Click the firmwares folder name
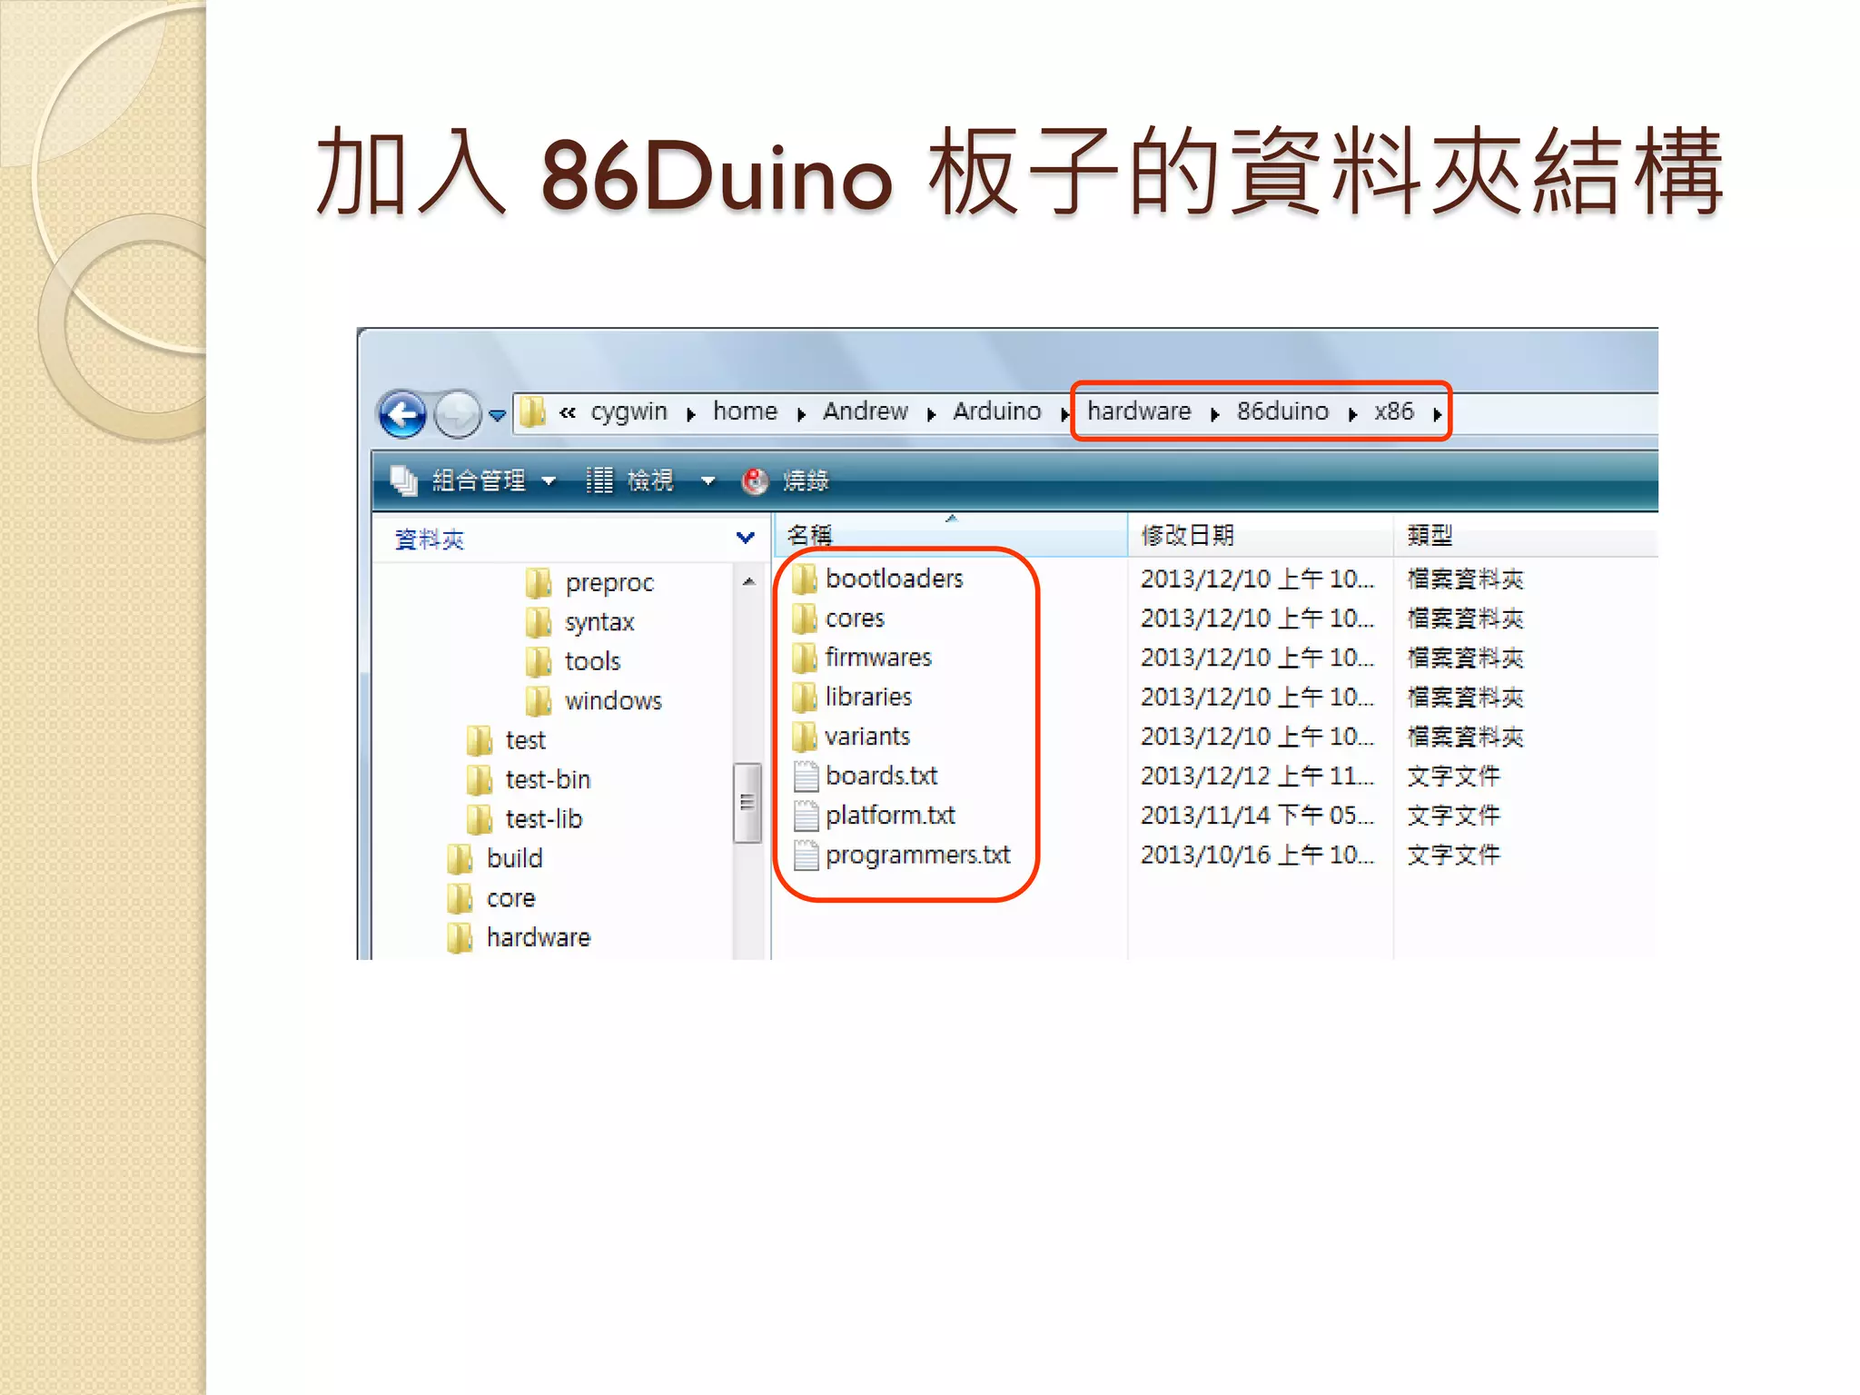 (878, 658)
